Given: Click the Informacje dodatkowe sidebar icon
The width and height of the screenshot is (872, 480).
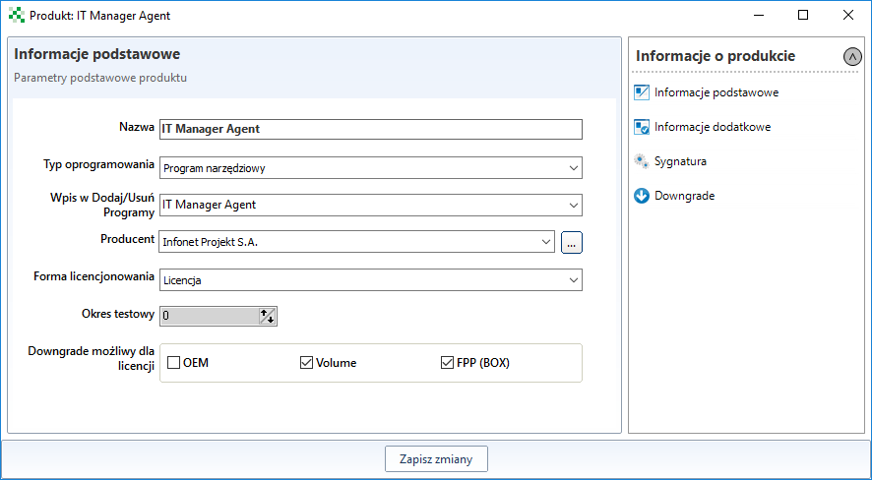Looking at the screenshot, I should [x=642, y=127].
